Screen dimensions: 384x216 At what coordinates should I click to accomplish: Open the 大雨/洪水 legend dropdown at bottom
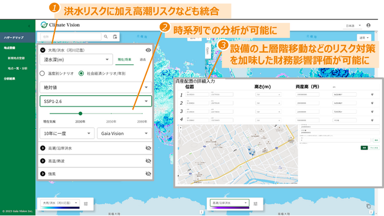coord(60,203)
